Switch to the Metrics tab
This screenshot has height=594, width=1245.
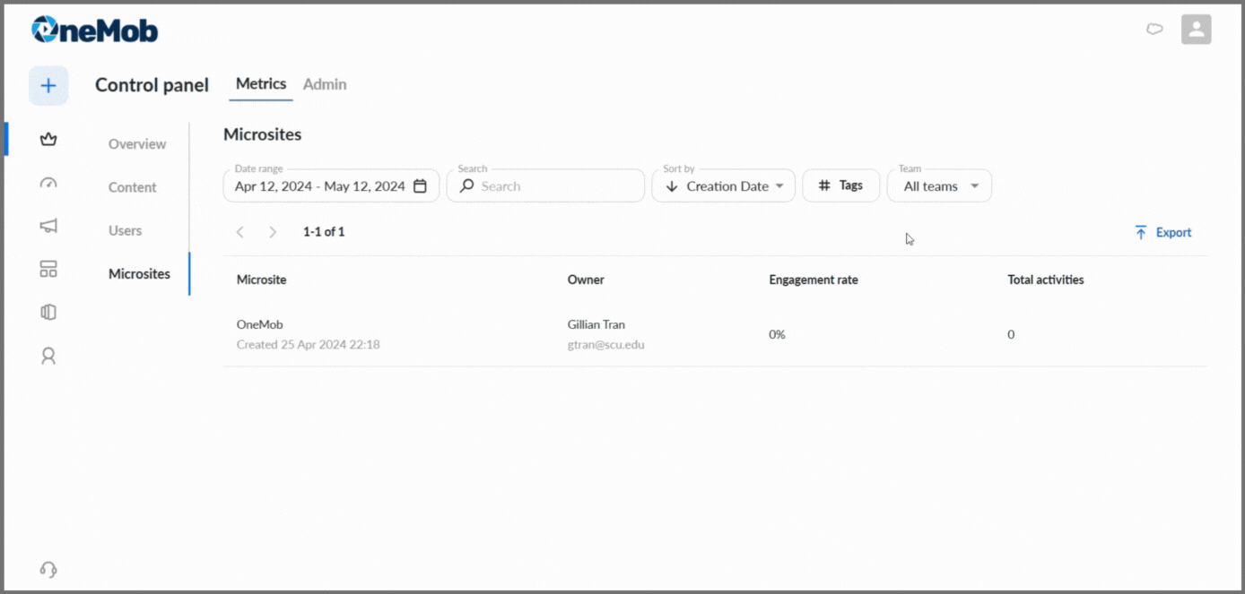[x=261, y=84]
